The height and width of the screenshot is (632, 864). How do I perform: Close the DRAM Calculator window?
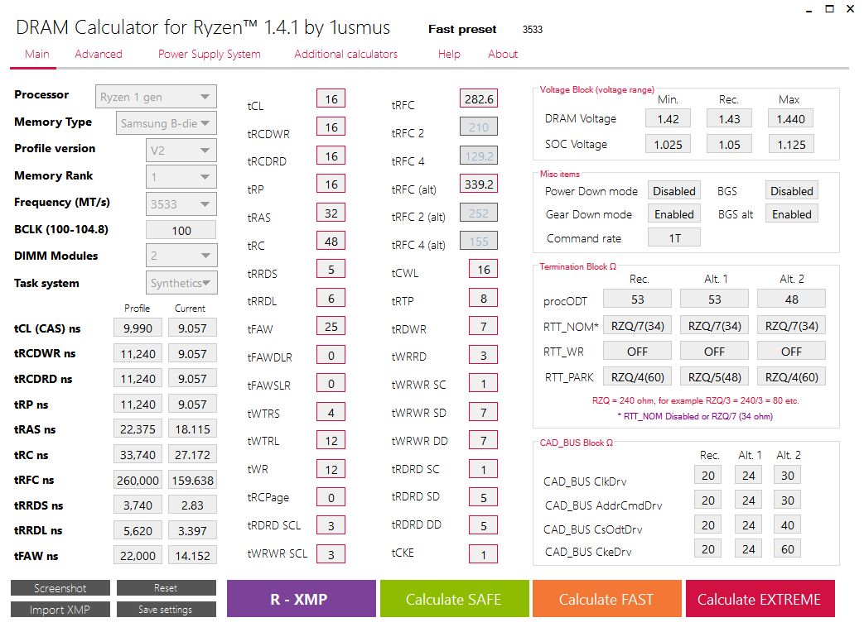[850, 9]
